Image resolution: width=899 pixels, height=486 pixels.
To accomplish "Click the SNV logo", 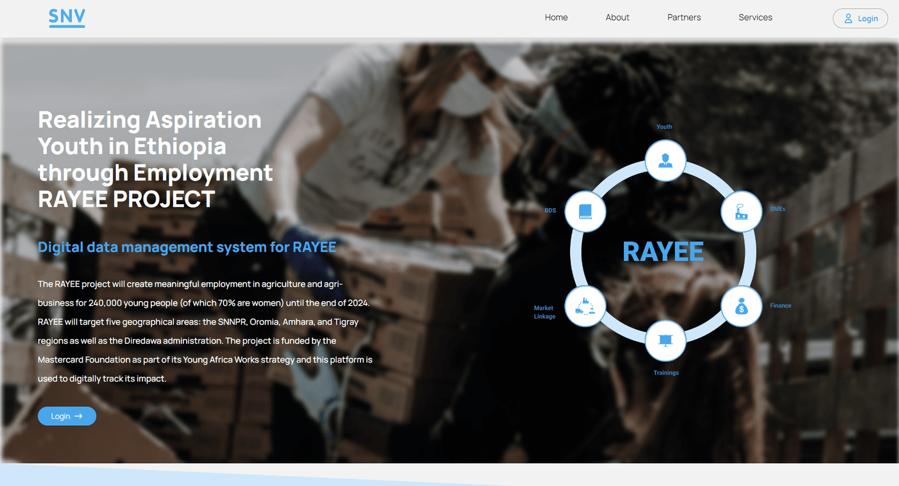I will click(x=67, y=18).
